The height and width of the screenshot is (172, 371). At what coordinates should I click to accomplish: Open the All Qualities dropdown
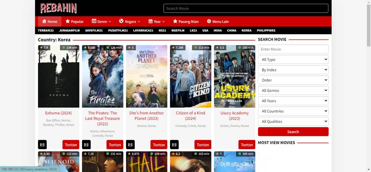tap(293, 122)
